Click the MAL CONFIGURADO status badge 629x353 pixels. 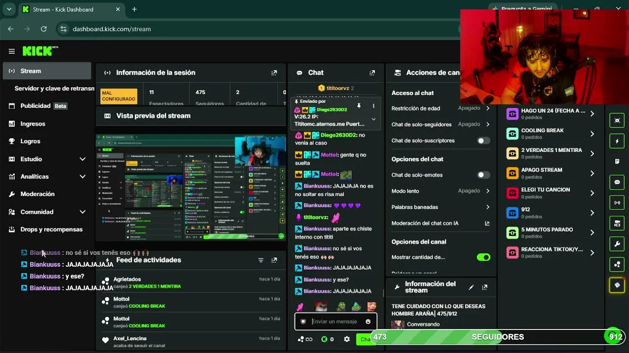point(118,96)
